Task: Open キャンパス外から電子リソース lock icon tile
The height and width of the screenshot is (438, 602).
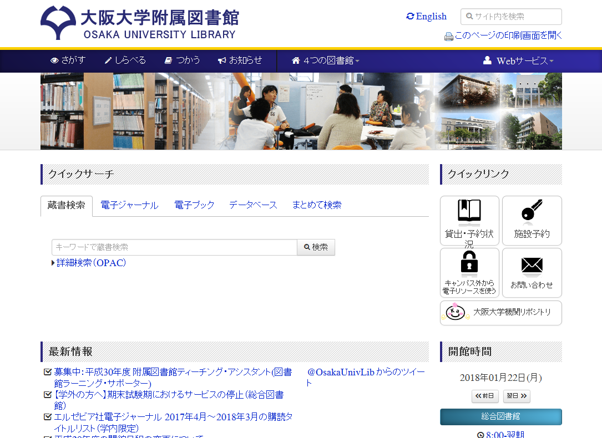Action: click(469, 273)
